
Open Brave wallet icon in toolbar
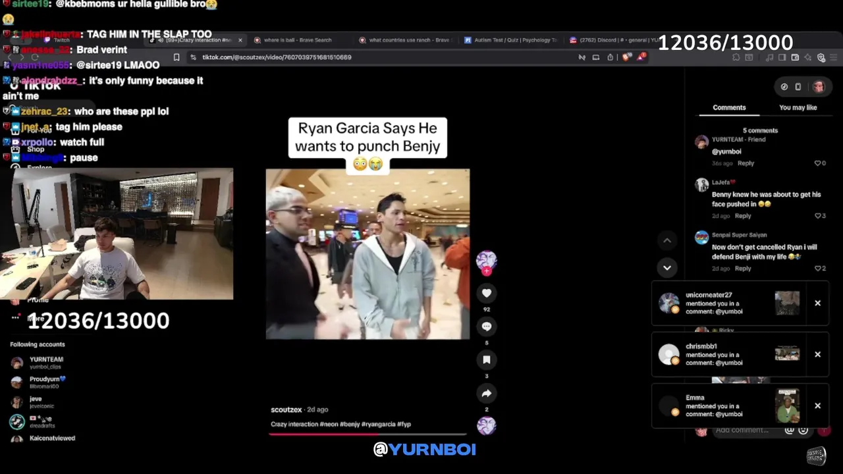click(x=795, y=57)
